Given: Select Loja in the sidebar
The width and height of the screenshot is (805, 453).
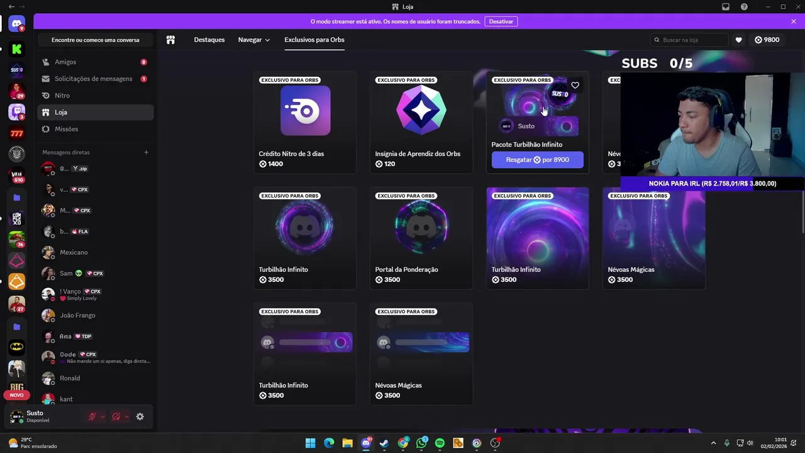Looking at the screenshot, I should point(95,112).
